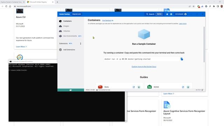Click the Upgrade plan button
This screenshot has width=224, height=126.
point(77,14)
